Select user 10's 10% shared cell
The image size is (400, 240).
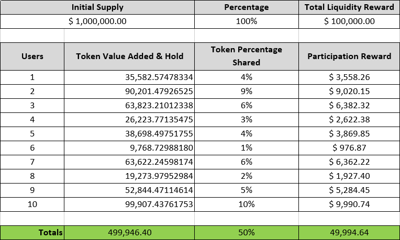point(246,204)
